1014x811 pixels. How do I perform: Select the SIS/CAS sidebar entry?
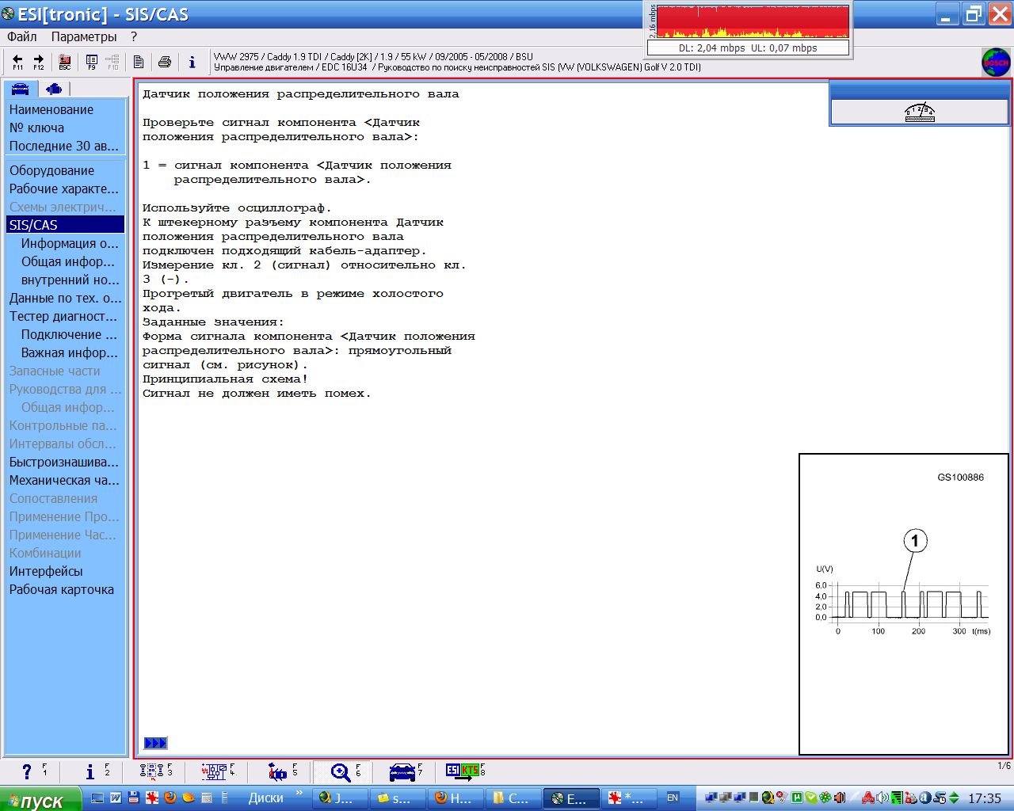[66, 225]
